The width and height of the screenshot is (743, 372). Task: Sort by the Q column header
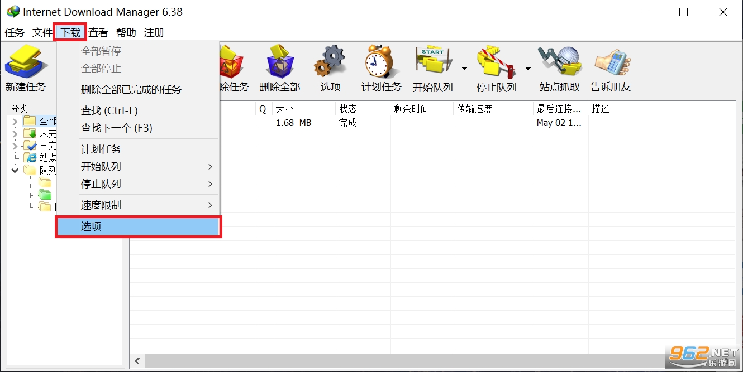(264, 109)
